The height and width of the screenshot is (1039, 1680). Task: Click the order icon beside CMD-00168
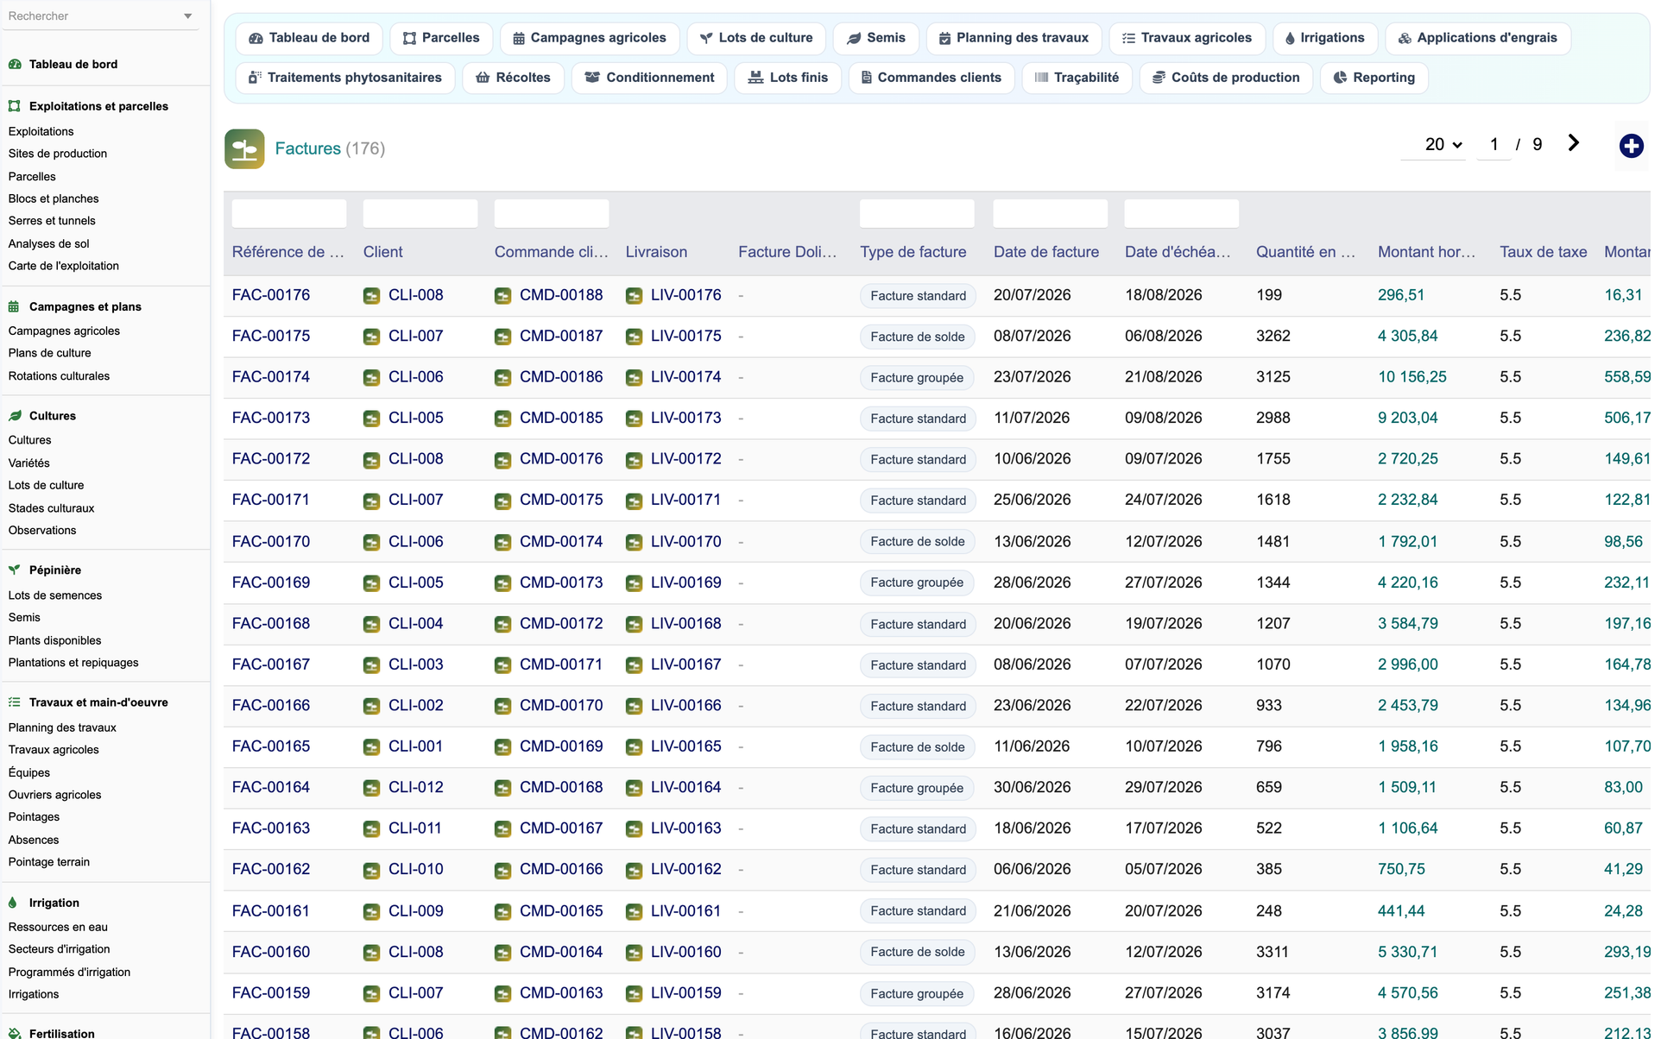point(502,788)
